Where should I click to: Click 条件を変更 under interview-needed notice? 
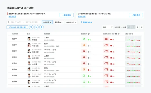point(12,16)
